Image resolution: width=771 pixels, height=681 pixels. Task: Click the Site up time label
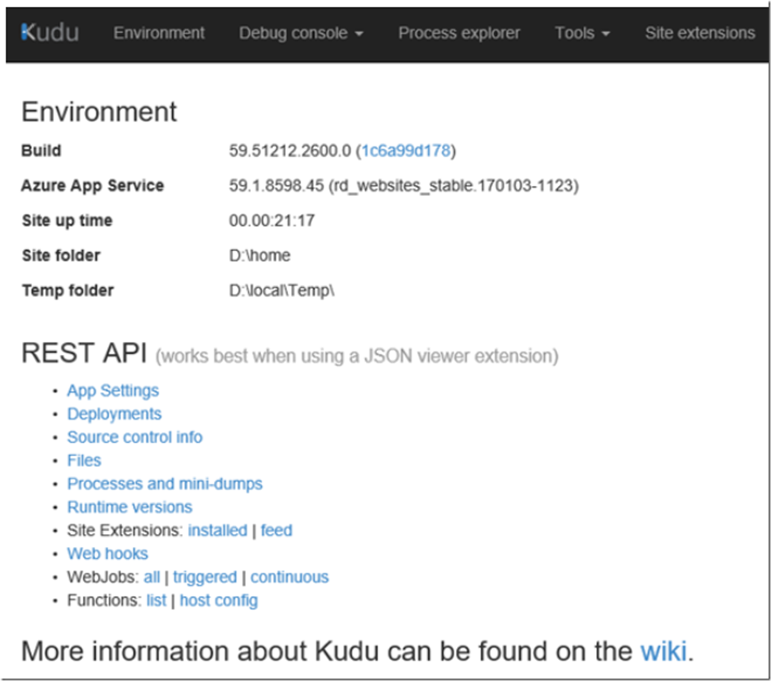coord(67,221)
